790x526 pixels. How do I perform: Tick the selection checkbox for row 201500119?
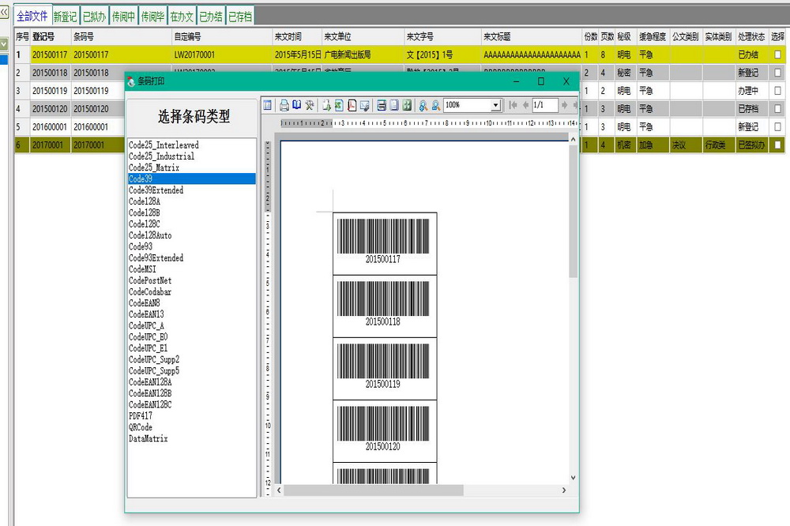coord(778,91)
